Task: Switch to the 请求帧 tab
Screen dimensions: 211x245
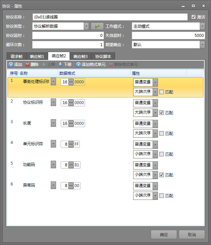Action: click(x=16, y=56)
